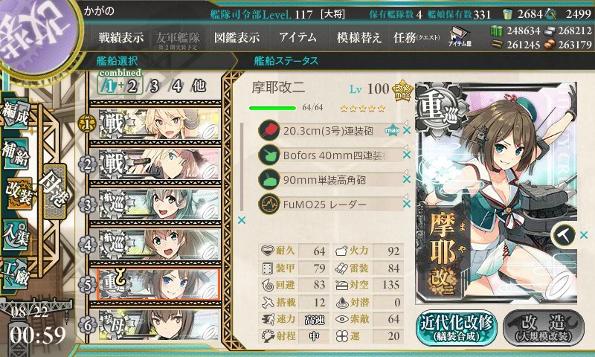Viewport: 595px width, 357px height.
Task: Select fleet tab 3
Action: point(154,86)
